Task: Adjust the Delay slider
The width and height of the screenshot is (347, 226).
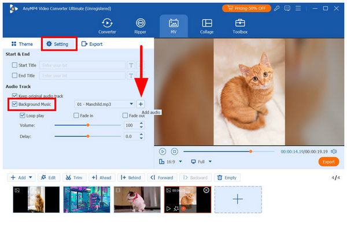Action: click(x=88, y=136)
